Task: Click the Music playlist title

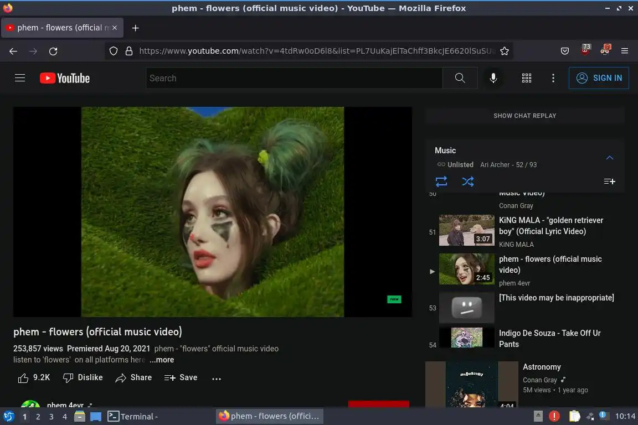Action: (445, 151)
